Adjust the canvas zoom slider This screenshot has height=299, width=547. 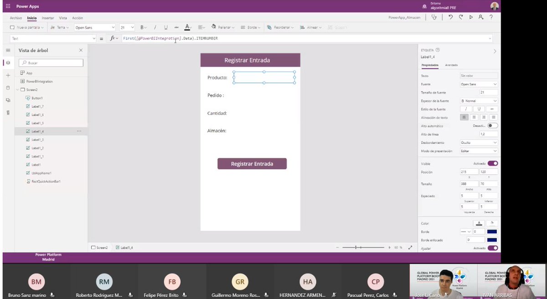(x=363, y=247)
